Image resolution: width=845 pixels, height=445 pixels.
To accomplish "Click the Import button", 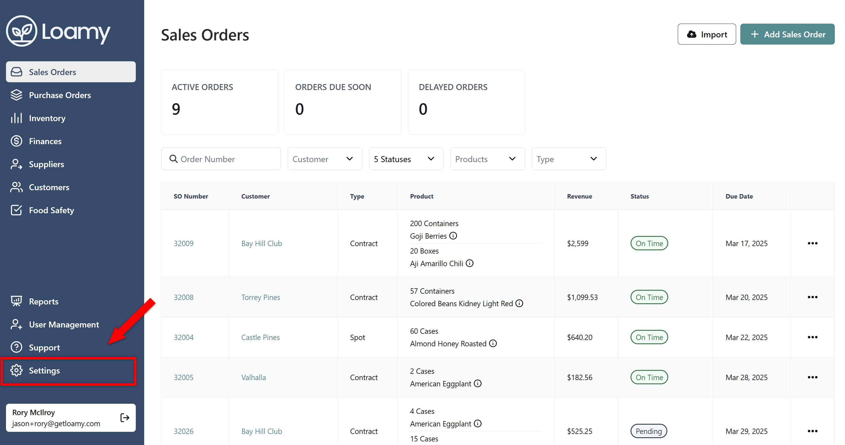I will [707, 34].
